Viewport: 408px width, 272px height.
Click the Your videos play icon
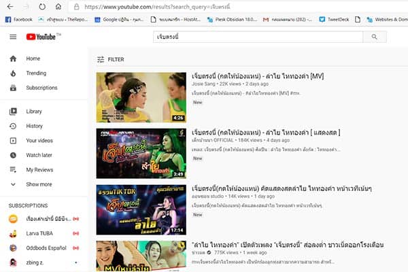(13, 141)
